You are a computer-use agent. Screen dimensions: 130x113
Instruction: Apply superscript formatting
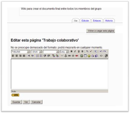(x=91, y=51)
